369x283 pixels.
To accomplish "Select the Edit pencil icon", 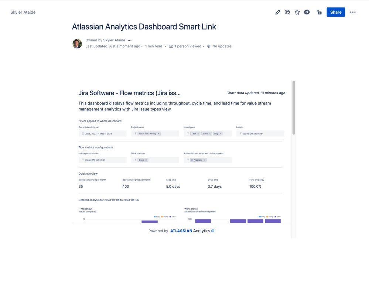I will click(278, 12).
